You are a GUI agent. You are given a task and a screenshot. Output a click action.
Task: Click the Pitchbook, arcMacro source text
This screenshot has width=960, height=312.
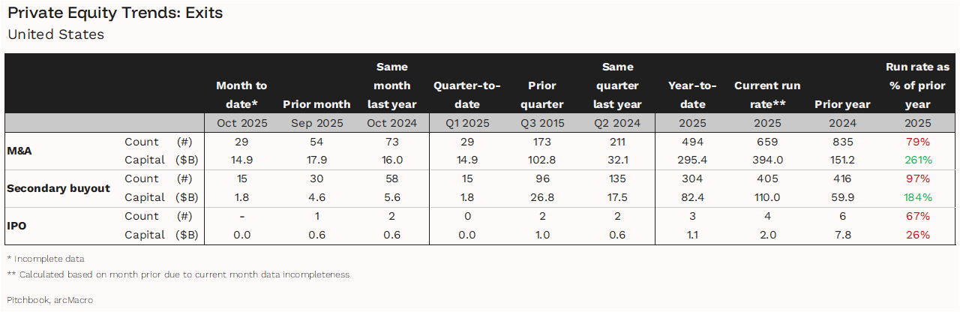[49, 299]
